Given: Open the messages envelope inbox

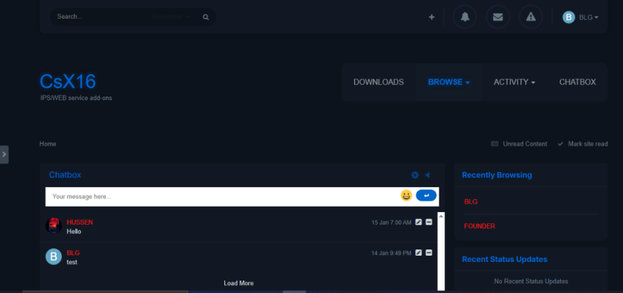Looking at the screenshot, I should 497,17.
